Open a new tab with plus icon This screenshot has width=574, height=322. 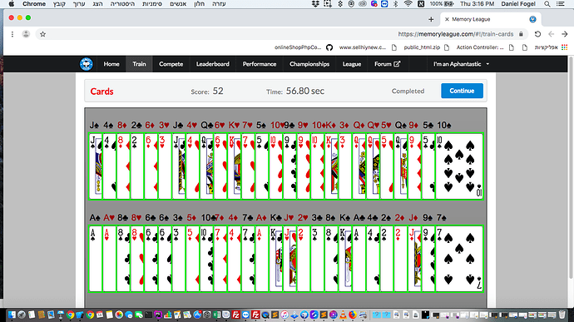point(431,19)
